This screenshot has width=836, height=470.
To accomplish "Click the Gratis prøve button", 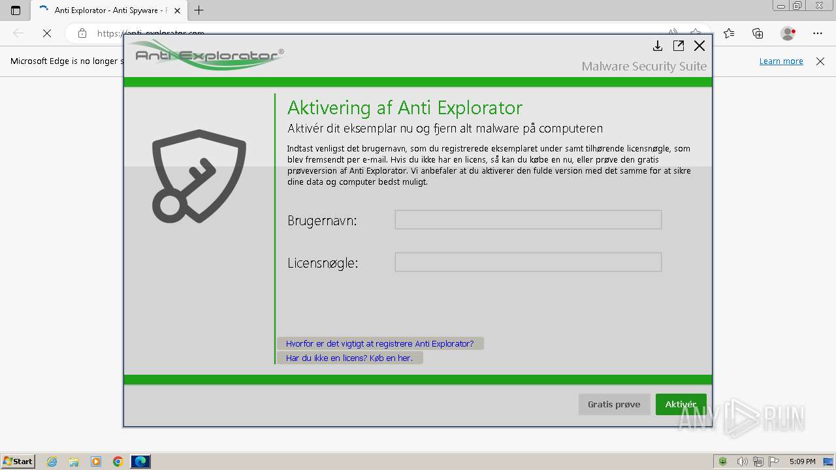I will pos(614,404).
